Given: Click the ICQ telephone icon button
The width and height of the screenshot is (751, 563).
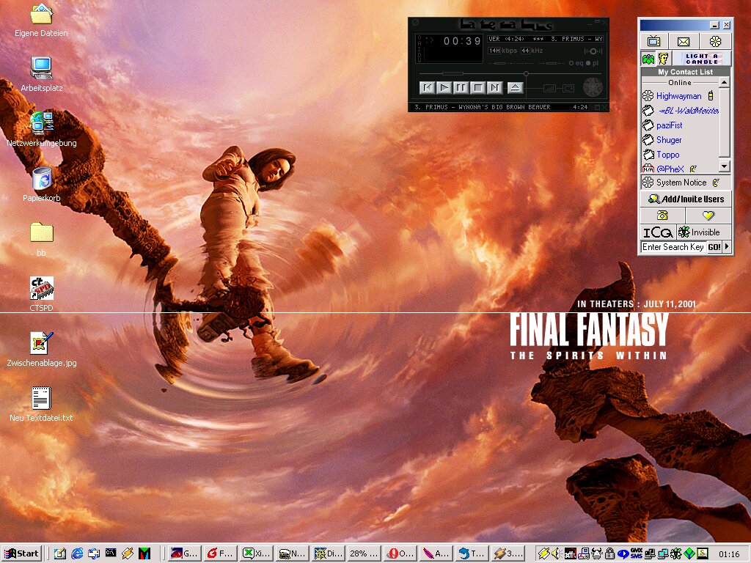Looking at the screenshot, I should pos(662,216).
